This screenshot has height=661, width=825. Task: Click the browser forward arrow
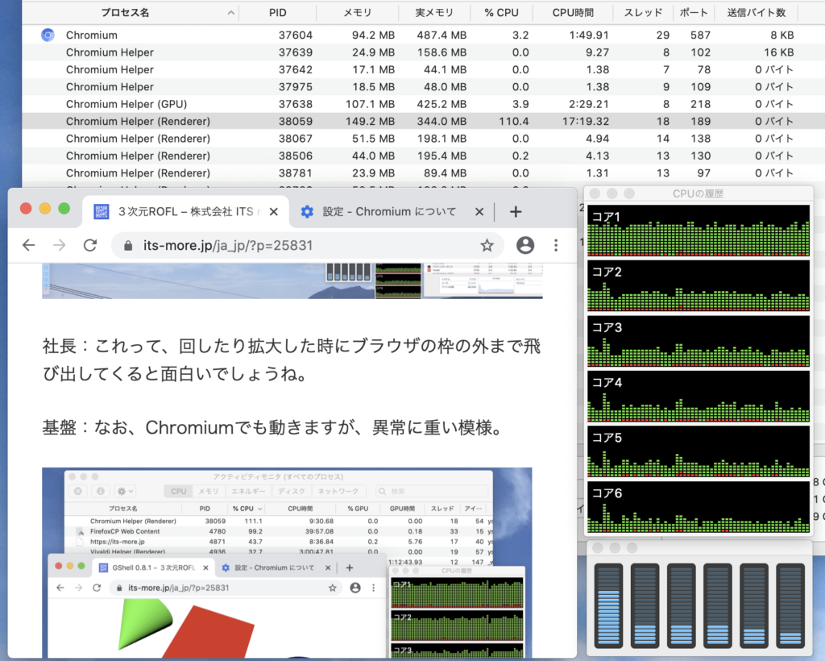tap(60, 246)
